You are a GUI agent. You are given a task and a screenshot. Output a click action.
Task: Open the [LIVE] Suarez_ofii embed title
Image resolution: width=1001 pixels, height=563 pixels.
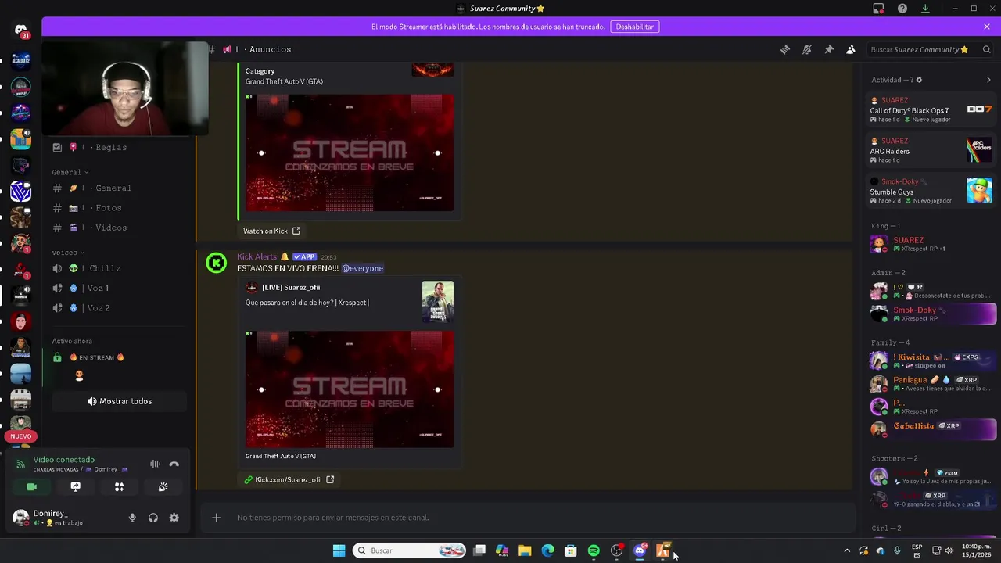(x=291, y=287)
